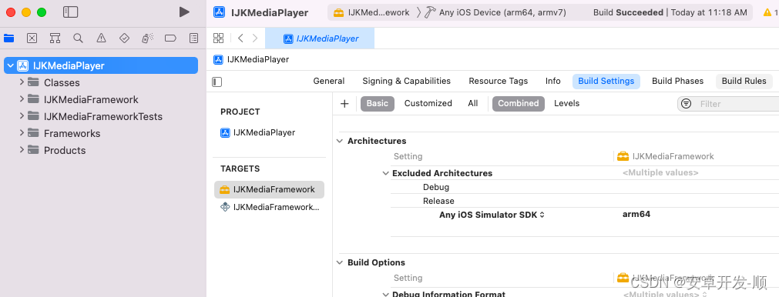Run the project with the play button
Screen dimensions: 779x297
184,12
